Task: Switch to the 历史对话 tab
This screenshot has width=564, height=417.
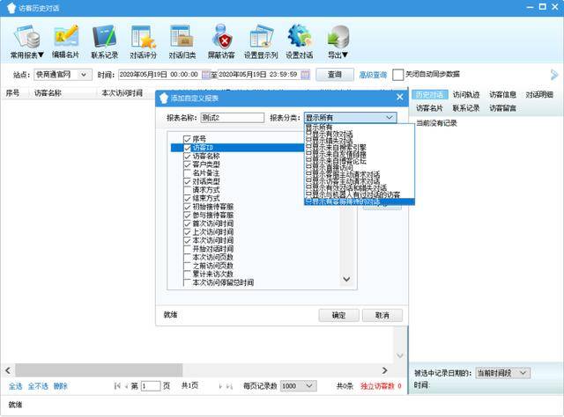Action: [429, 94]
